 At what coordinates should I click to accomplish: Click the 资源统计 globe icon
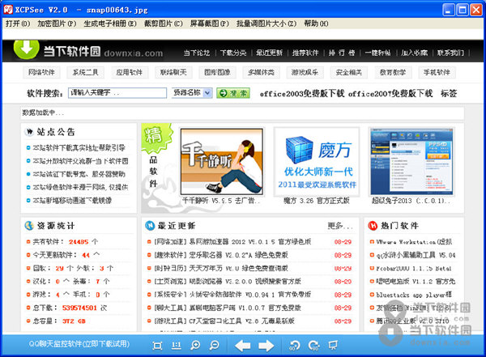pos(29,226)
